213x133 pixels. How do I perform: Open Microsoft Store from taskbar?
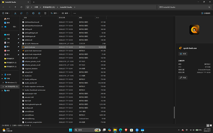131,130
